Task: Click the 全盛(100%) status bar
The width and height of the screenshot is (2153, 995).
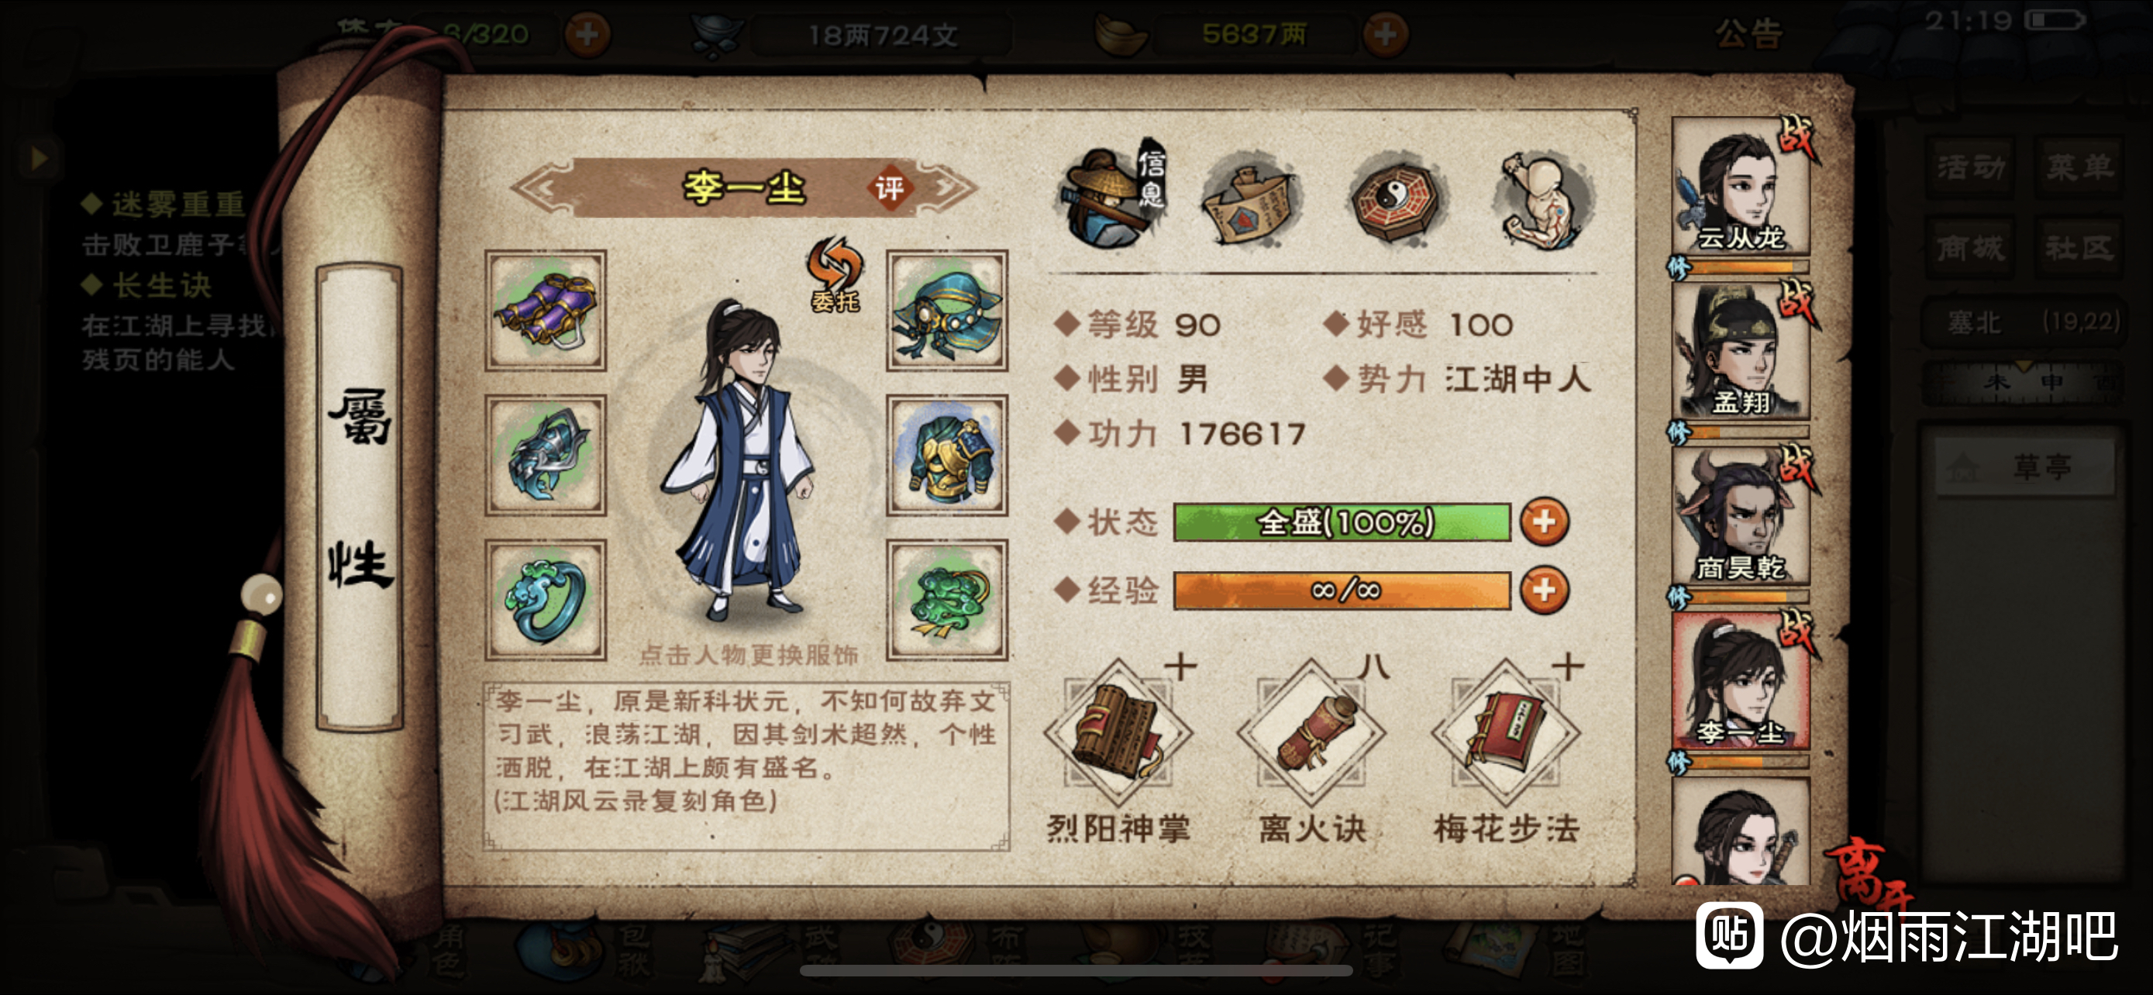Action: pos(1342,522)
